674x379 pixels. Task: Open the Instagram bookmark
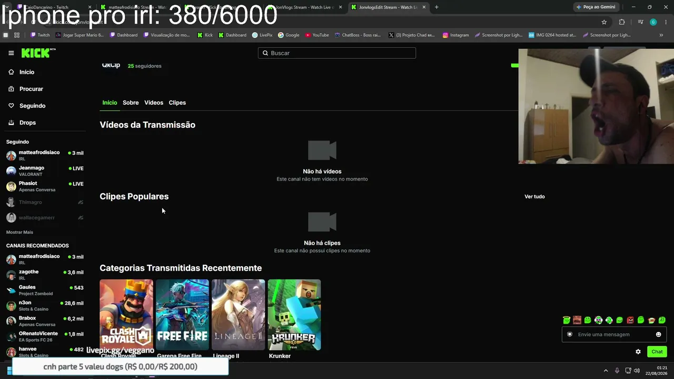click(x=455, y=35)
